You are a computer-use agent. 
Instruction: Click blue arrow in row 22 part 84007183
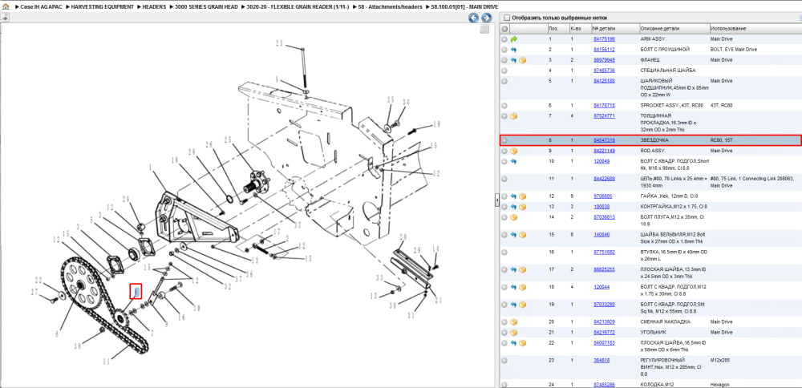(x=514, y=342)
